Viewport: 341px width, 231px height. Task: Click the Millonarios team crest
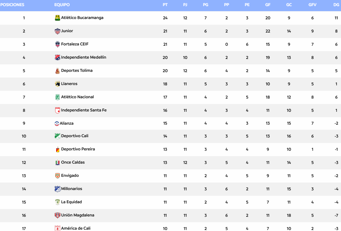pos(58,189)
